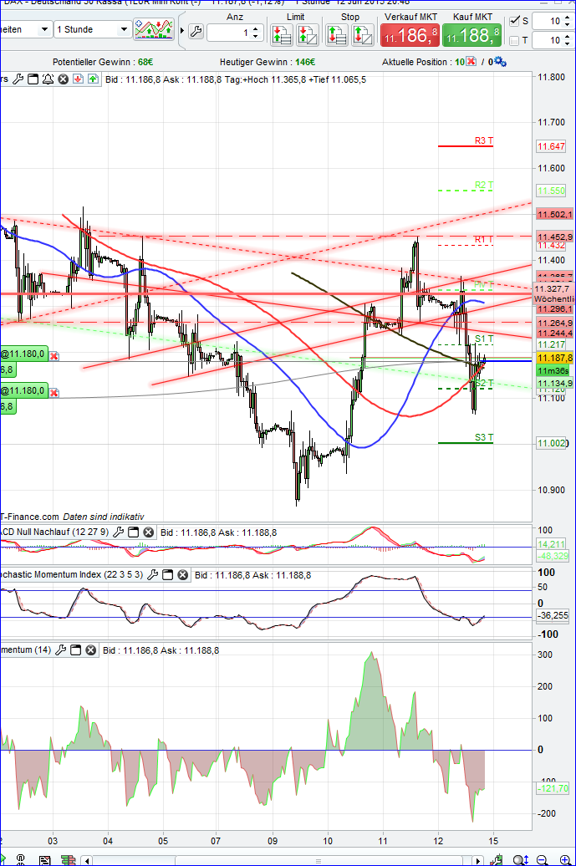576x866 pixels.
Task: Place a buy stop order icon
Action: 336,35
